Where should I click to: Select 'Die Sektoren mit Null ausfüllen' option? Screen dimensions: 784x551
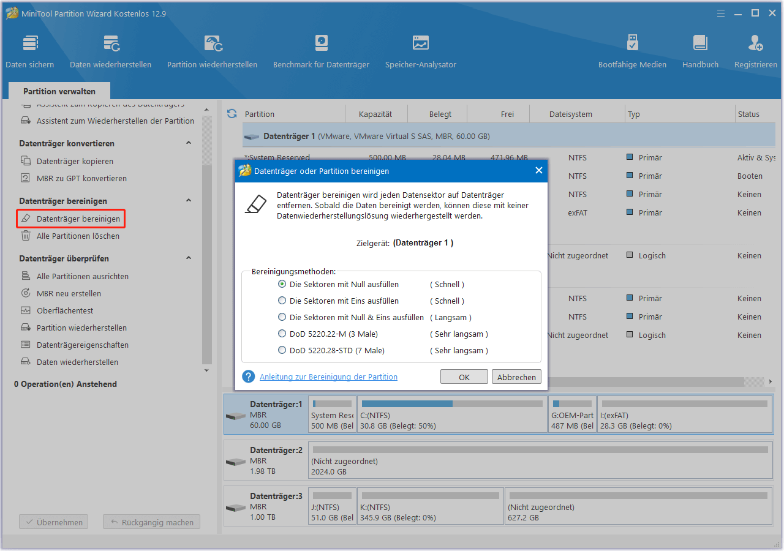pos(338,284)
